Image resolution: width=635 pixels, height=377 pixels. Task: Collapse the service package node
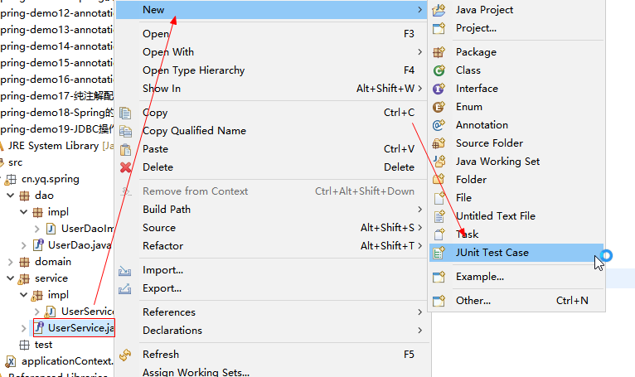(x=11, y=278)
